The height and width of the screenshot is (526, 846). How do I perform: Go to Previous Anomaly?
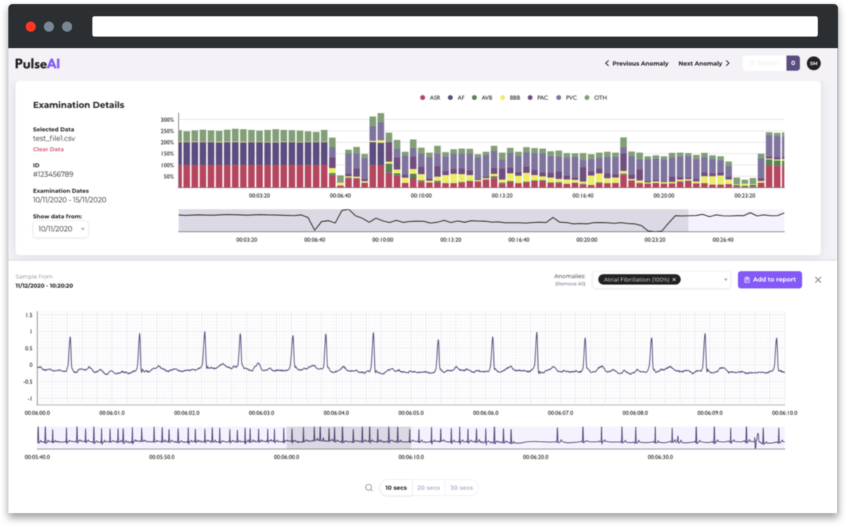pos(636,63)
